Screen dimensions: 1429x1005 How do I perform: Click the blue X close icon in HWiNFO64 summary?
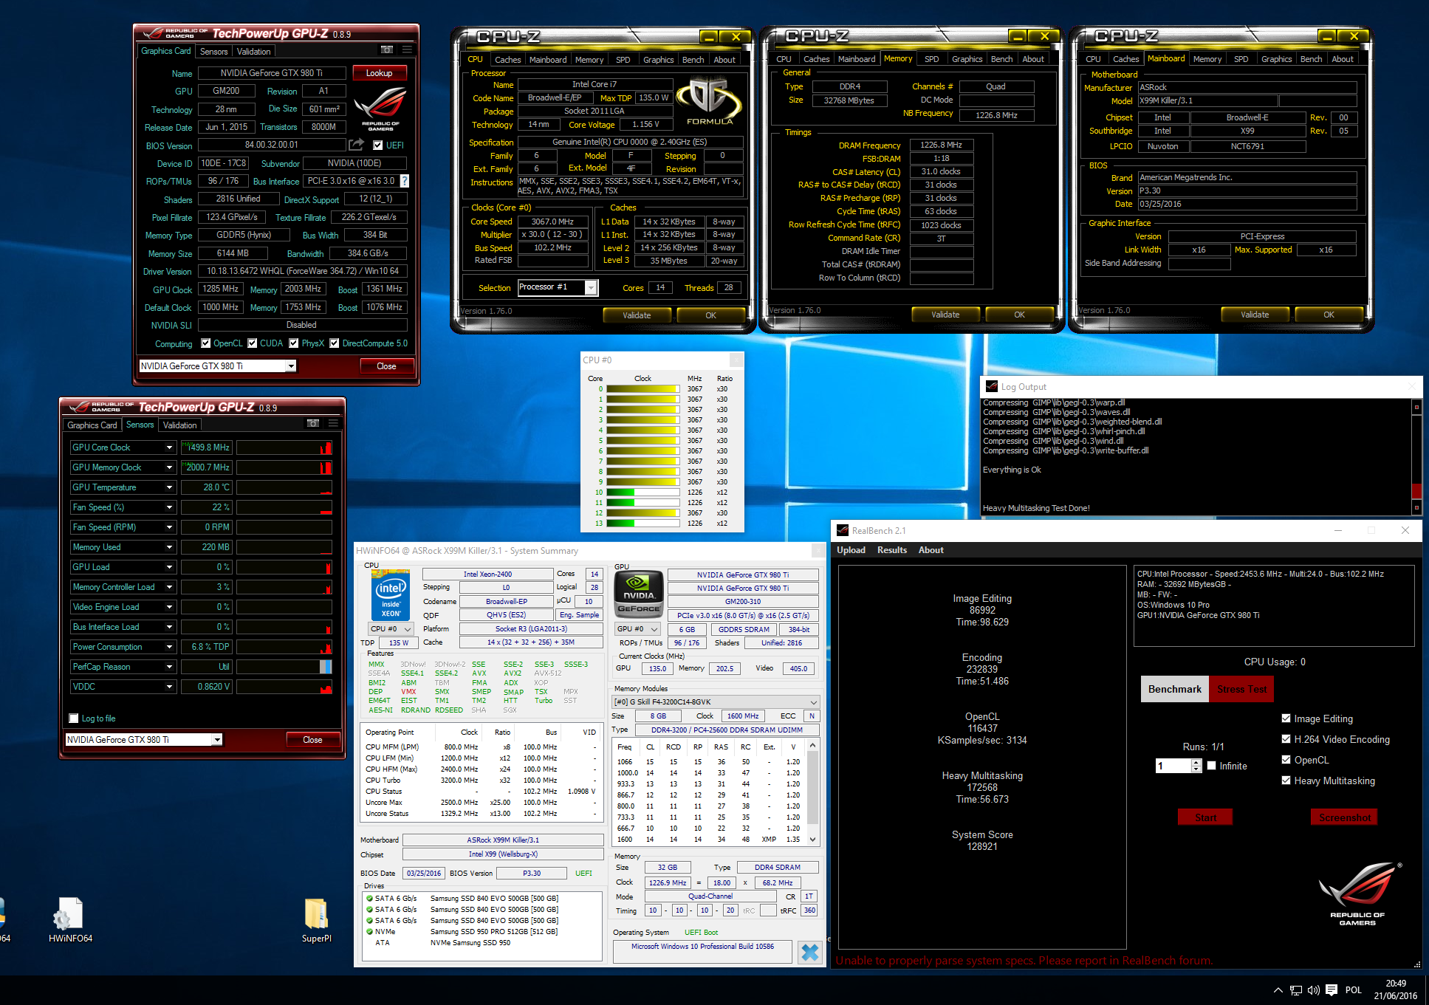point(810,952)
